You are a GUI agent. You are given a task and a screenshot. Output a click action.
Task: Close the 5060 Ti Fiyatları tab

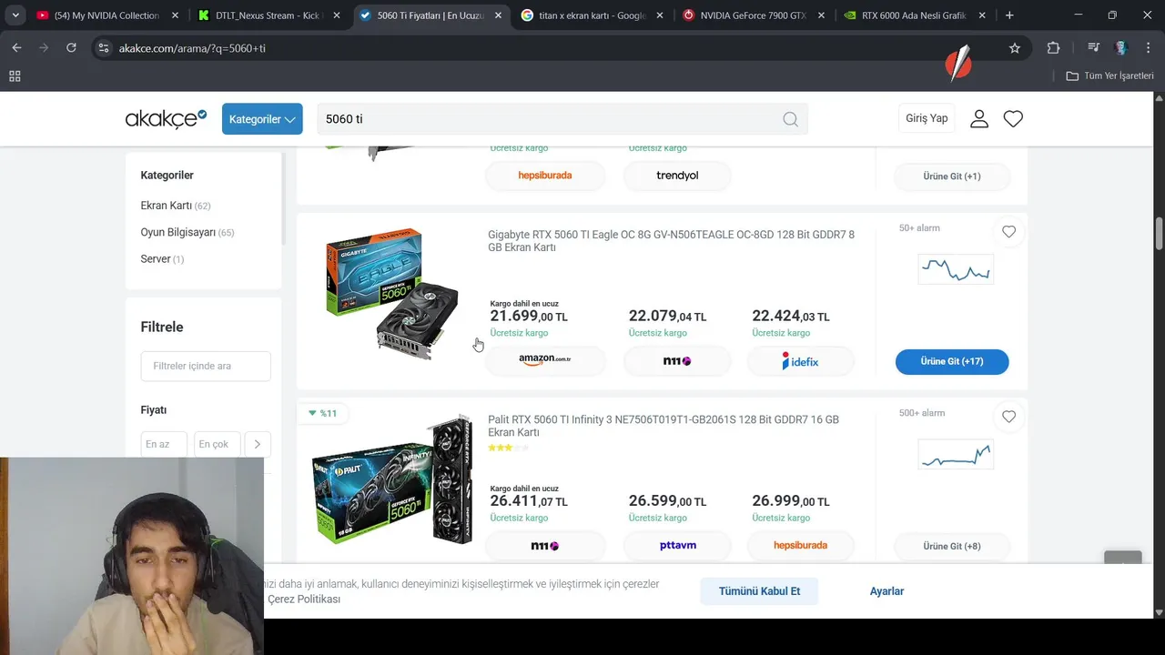coord(498,15)
